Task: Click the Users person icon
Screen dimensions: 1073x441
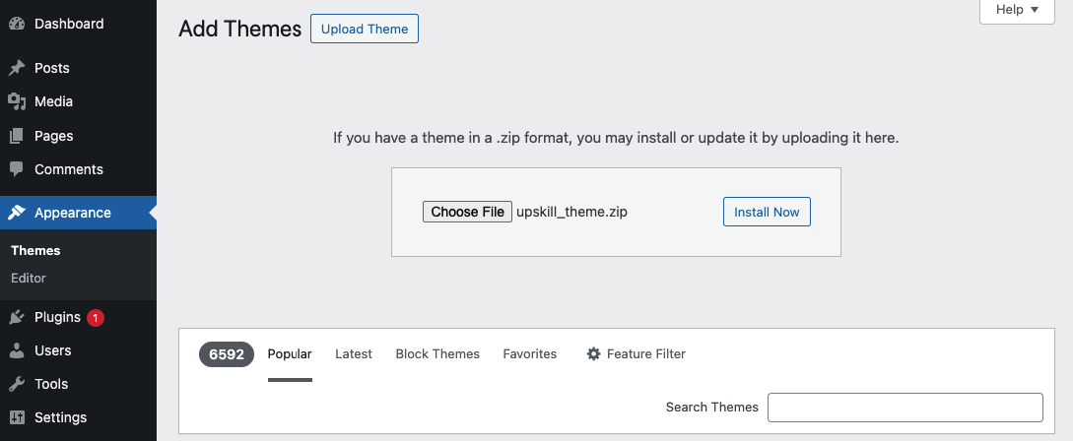Action: [x=17, y=350]
